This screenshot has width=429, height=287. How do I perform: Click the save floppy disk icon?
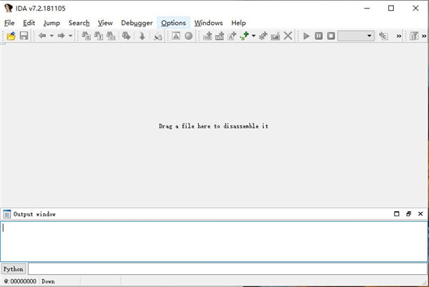[x=24, y=36]
